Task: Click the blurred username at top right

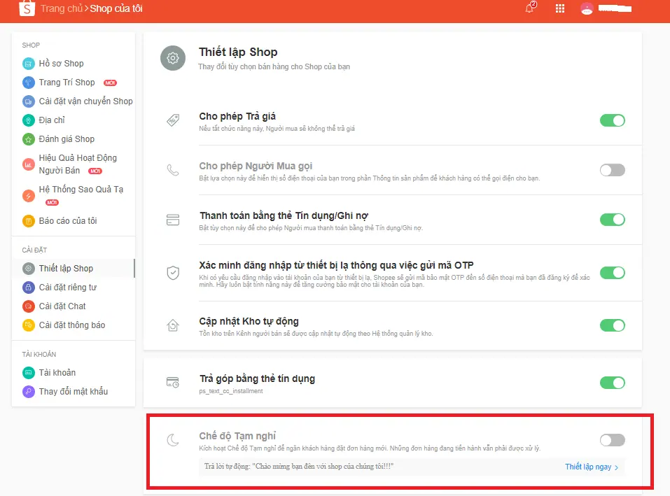Action: point(615,8)
